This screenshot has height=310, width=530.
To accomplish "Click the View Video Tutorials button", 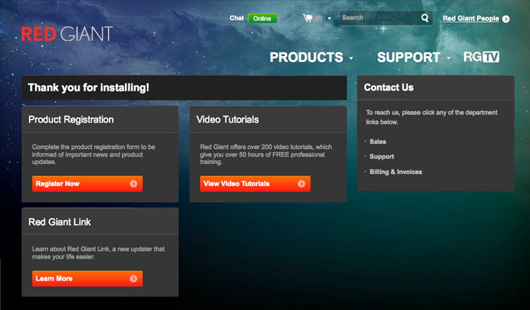I will pos(255,184).
